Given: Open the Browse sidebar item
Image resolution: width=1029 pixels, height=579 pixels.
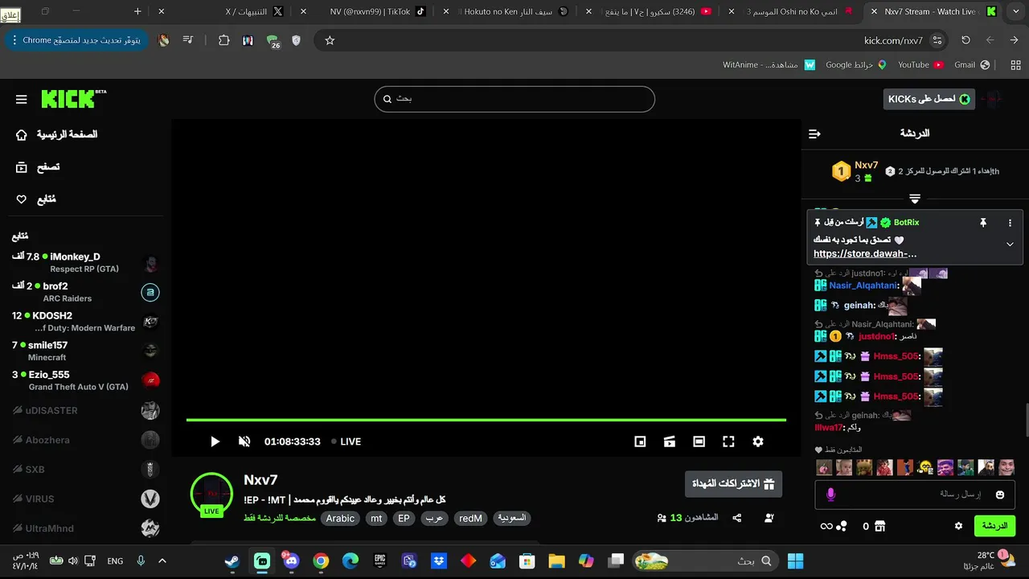Looking at the screenshot, I should click(x=38, y=167).
